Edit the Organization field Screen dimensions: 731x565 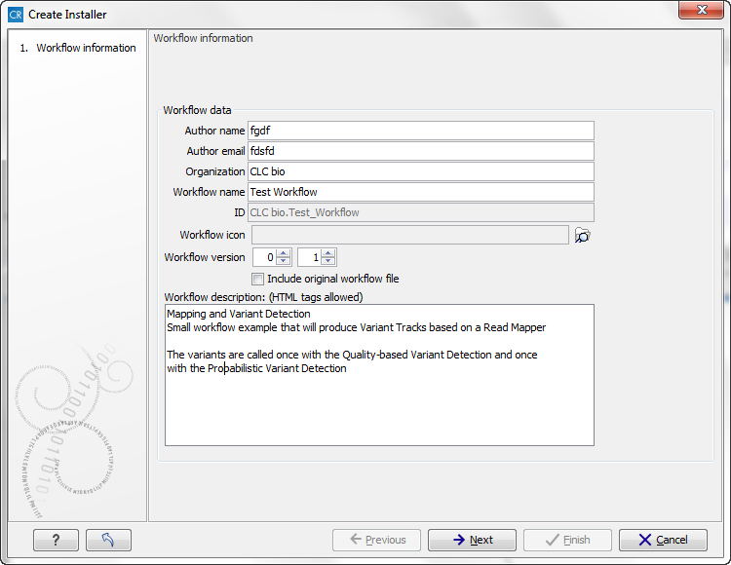click(x=421, y=171)
